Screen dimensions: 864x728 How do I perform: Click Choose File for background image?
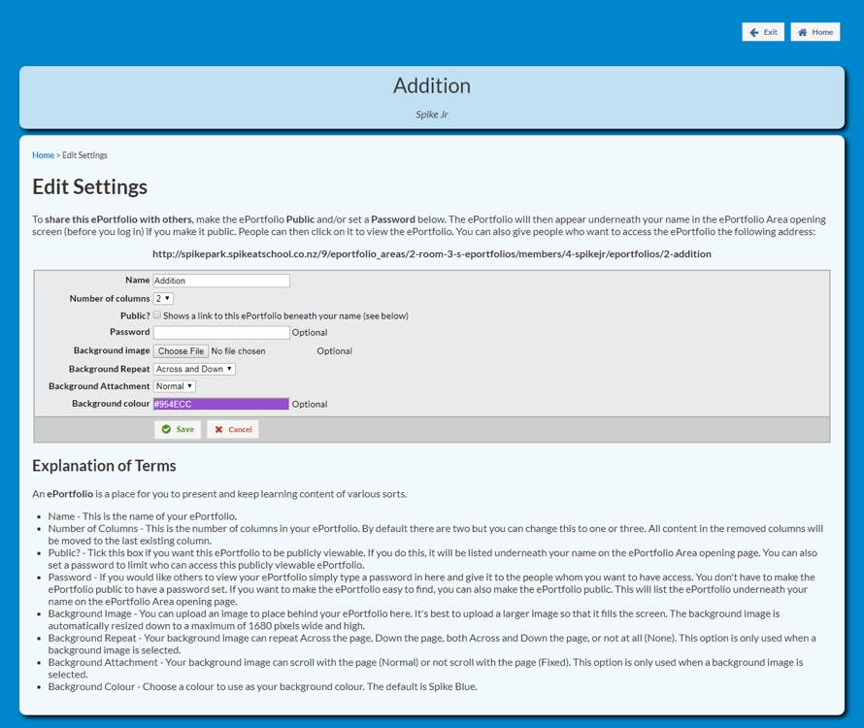[181, 350]
